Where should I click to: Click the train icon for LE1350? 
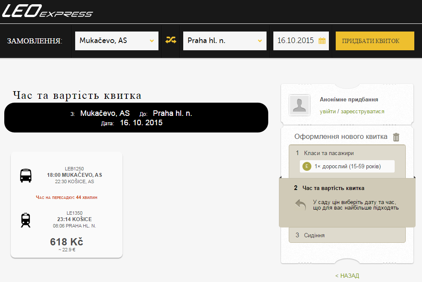click(26, 220)
